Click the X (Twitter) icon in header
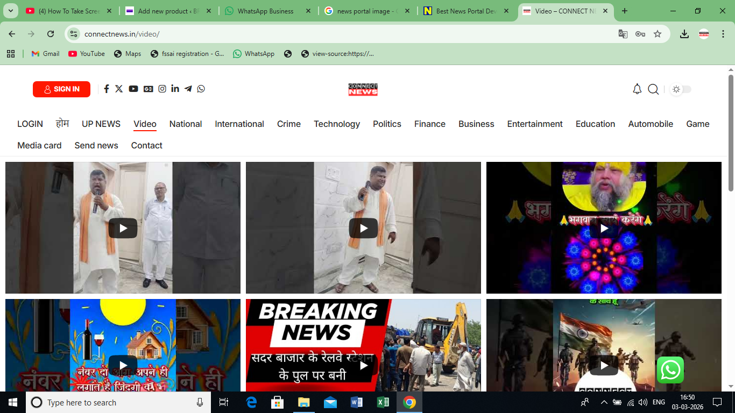The height and width of the screenshot is (413, 735). 119,89
